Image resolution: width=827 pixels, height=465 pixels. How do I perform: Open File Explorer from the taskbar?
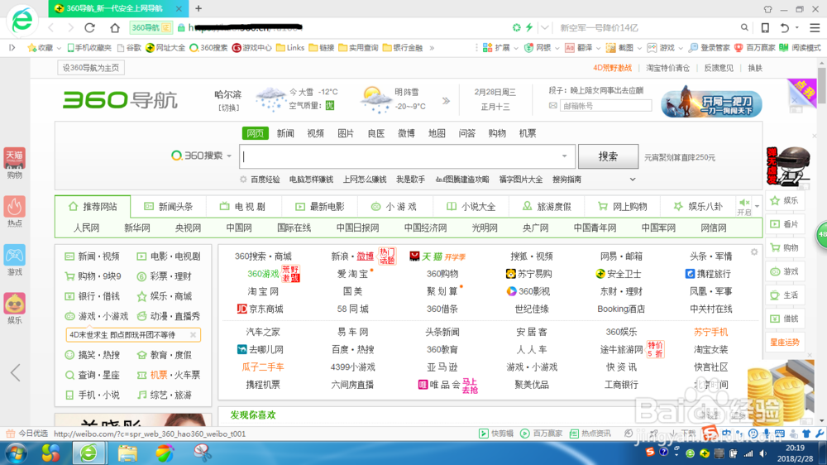point(127,453)
